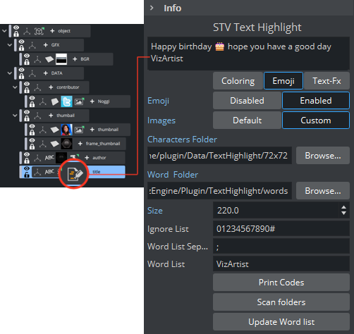Click the ABC text geometry icon on author row
This screenshot has height=334, width=354.
[x=49, y=158]
